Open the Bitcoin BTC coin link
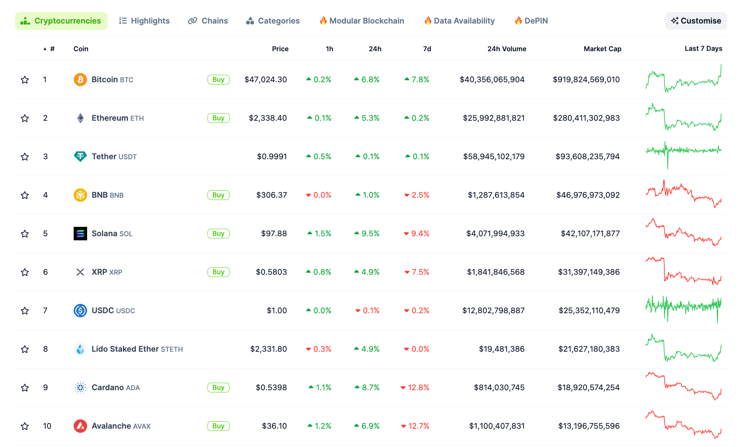Screen dimensions: 753x447 click(x=112, y=80)
